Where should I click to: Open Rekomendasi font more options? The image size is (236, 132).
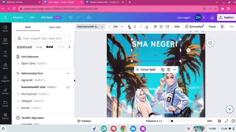tap(68, 73)
